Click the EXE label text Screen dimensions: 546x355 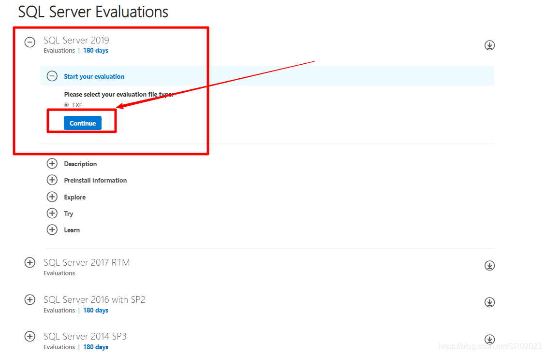click(x=77, y=105)
